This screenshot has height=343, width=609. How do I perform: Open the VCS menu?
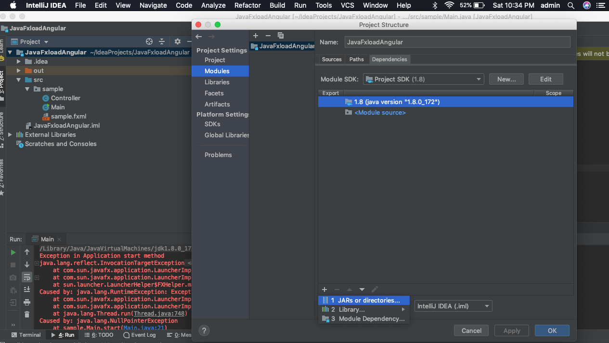click(348, 5)
